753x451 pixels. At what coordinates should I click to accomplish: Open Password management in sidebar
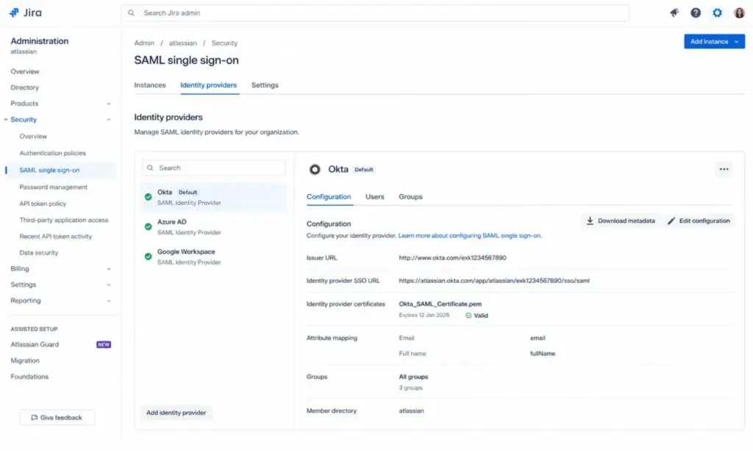53,187
